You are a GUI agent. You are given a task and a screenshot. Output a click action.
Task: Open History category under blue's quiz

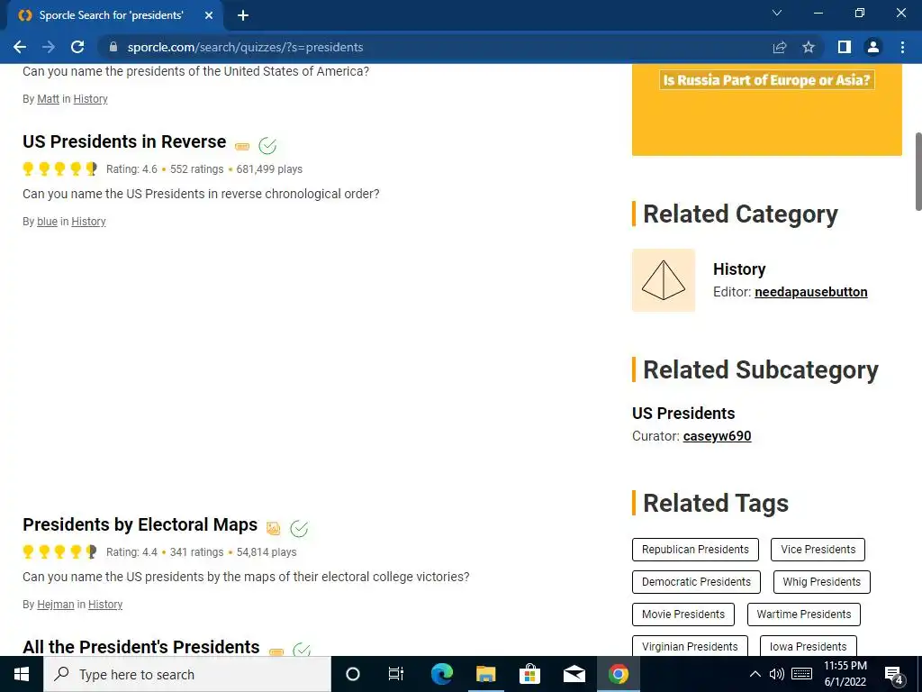[89, 222]
